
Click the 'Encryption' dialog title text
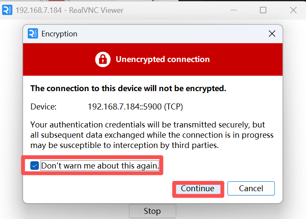(x=59, y=34)
